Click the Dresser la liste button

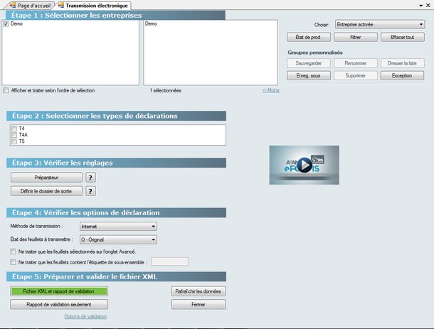tap(402, 63)
